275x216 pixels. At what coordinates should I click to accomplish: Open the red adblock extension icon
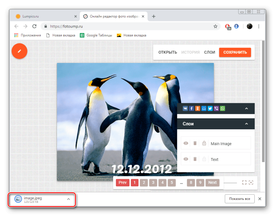coord(228,26)
